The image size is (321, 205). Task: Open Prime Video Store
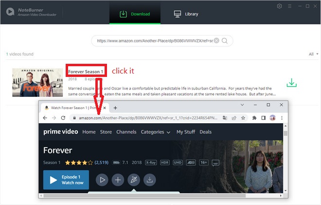pos(106,132)
